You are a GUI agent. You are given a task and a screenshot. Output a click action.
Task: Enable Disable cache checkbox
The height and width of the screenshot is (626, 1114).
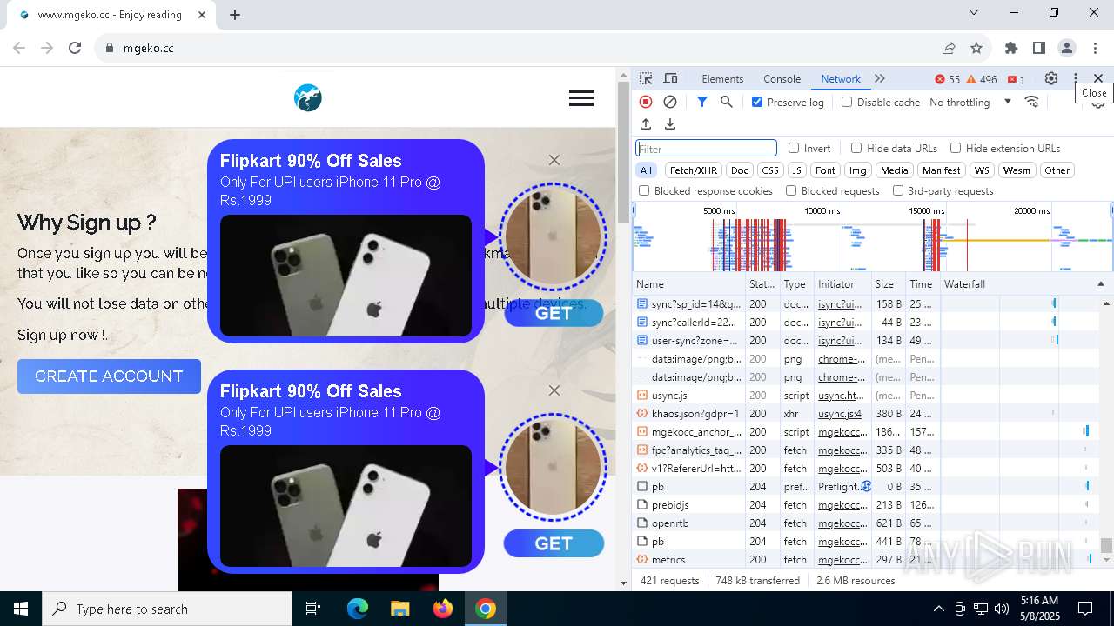click(x=847, y=102)
